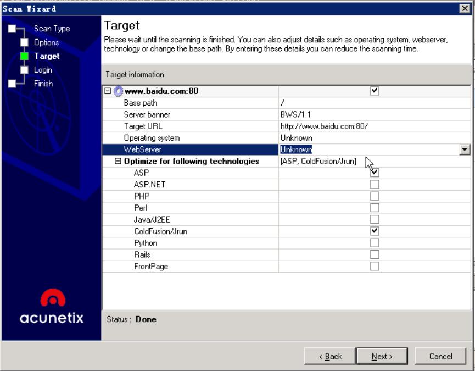
Task: Click the green Target step marker
Action: (x=24, y=56)
